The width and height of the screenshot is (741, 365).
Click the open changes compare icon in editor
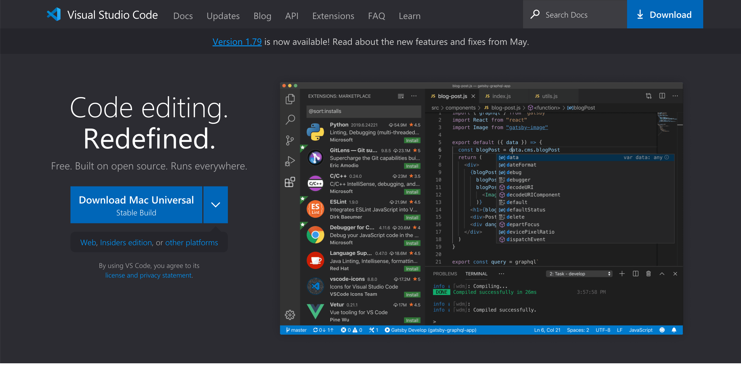coord(649,96)
